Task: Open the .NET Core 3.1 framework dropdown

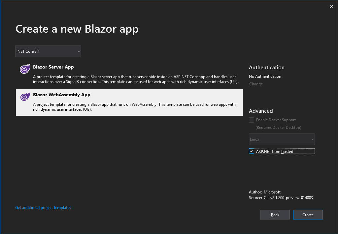Action: pos(48,51)
